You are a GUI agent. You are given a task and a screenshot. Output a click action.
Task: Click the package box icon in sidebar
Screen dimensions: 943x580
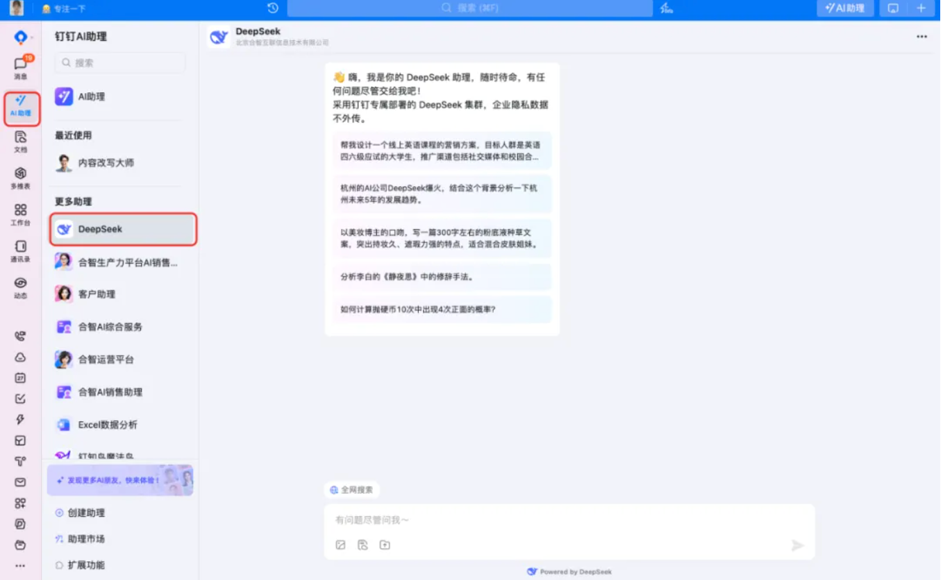(x=20, y=440)
